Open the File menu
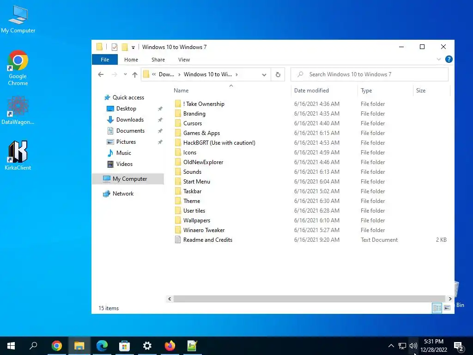Image resolution: width=473 pixels, height=355 pixels. point(105,60)
